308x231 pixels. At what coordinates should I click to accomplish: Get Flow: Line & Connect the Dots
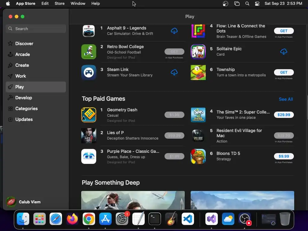coord(284,31)
